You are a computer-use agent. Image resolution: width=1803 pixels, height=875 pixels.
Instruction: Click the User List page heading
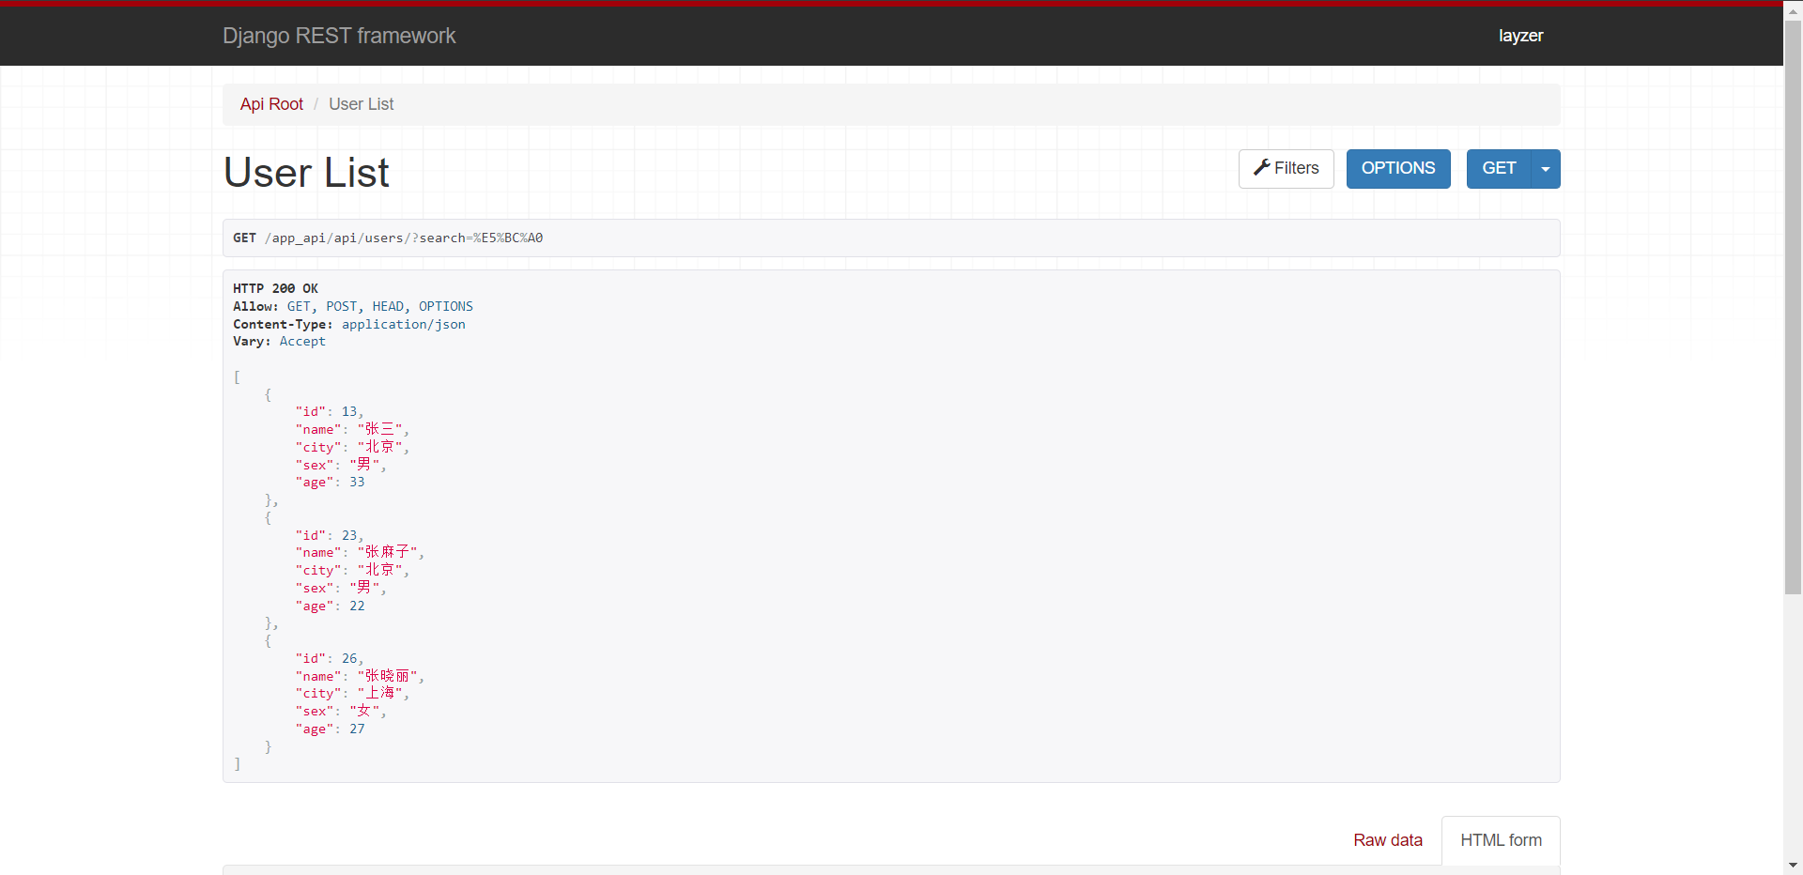click(x=306, y=173)
